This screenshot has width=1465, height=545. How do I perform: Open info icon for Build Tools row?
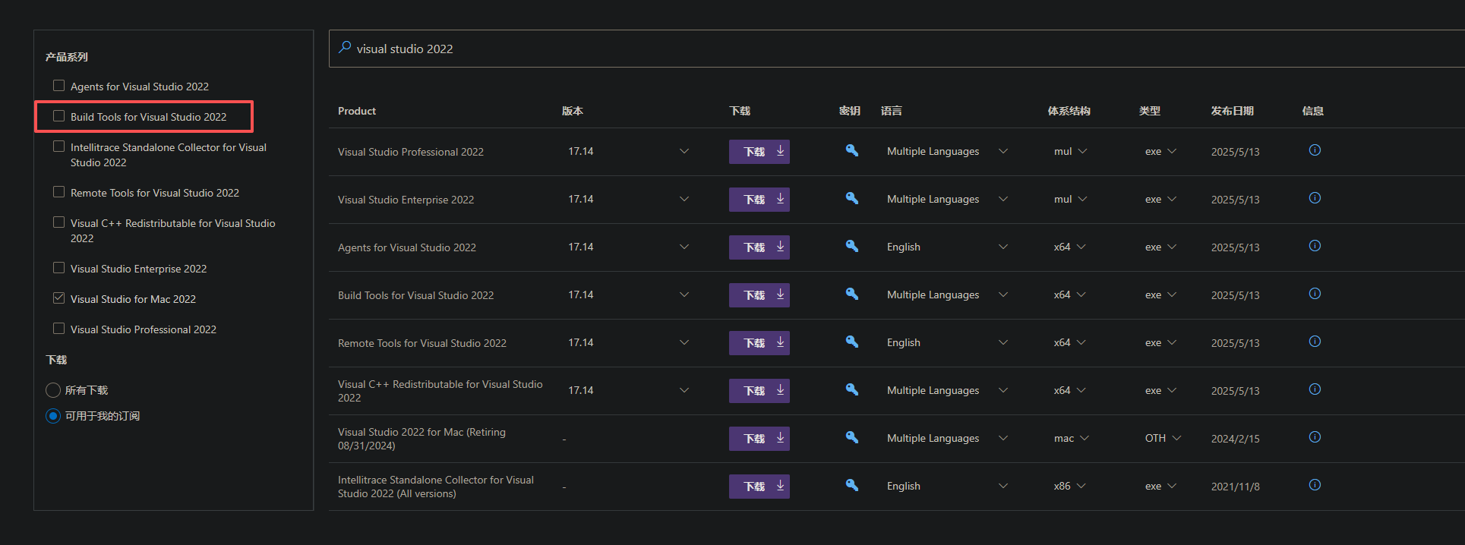tap(1315, 294)
